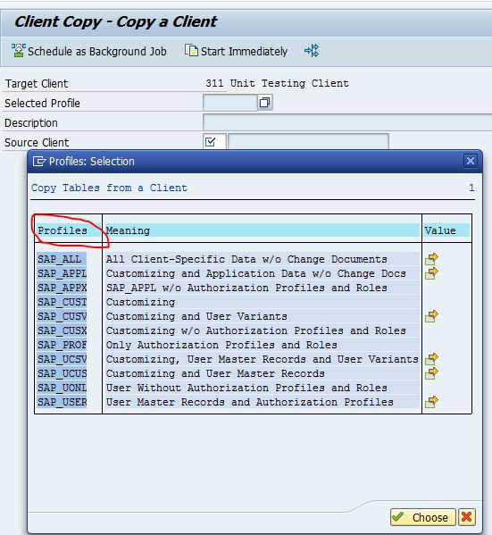The width and height of the screenshot is (492, 535).
Task: Click the Profiles: Selection dialog title icon
Action: pos(39,161)
